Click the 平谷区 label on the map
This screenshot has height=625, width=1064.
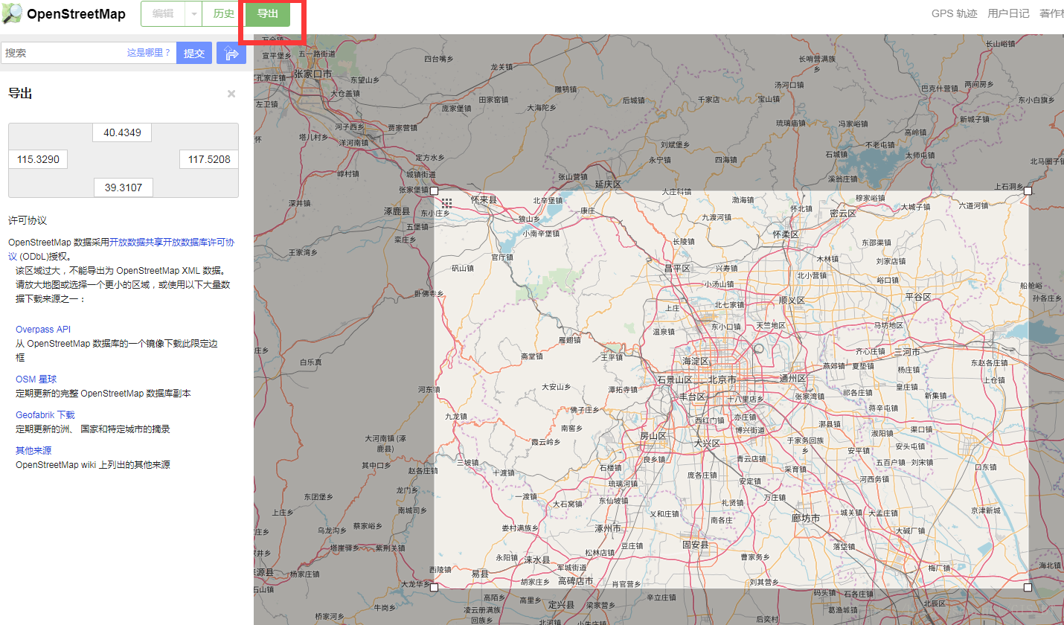(x=918, y=297)
